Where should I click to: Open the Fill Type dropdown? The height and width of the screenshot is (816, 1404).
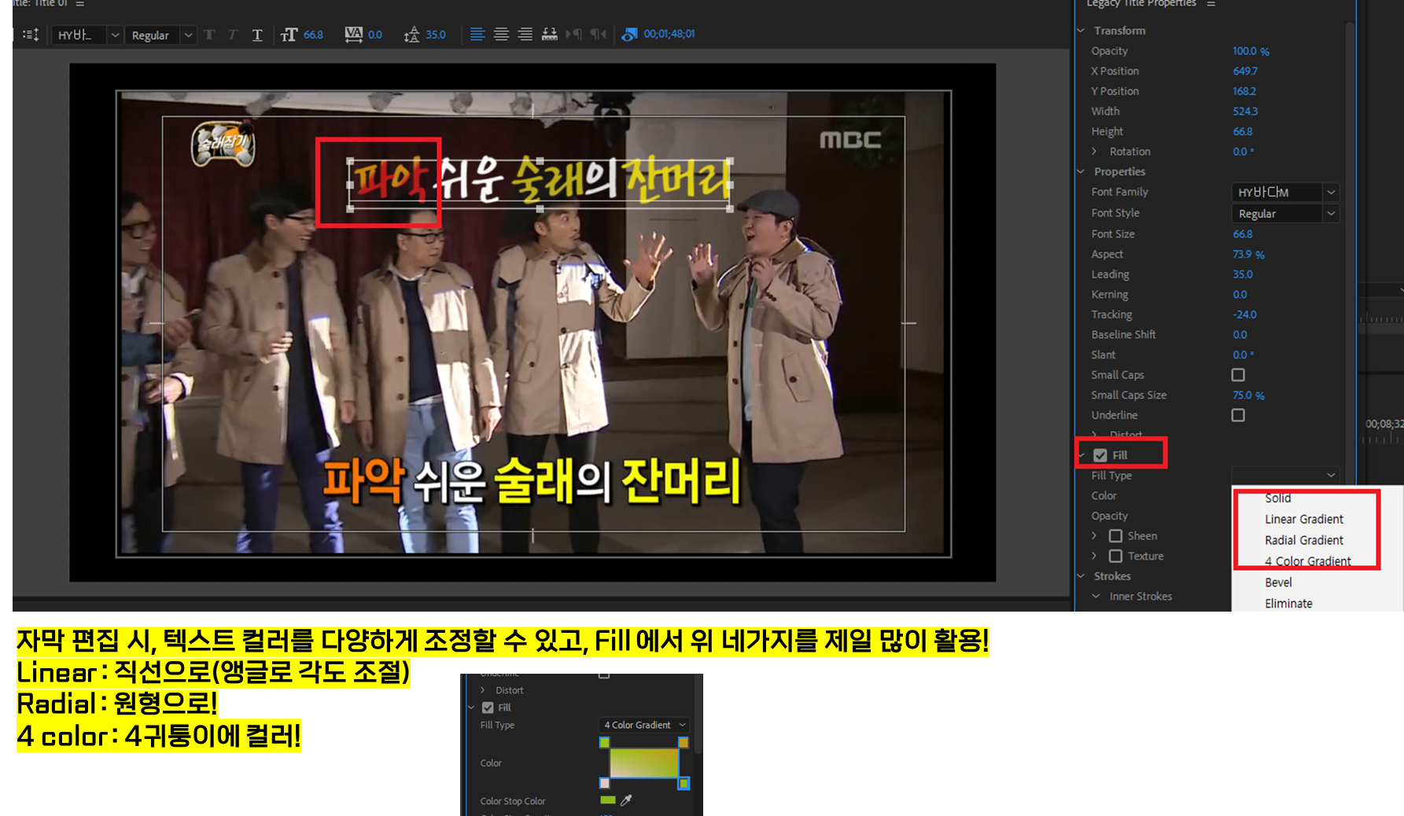[x=1284, y=475]
